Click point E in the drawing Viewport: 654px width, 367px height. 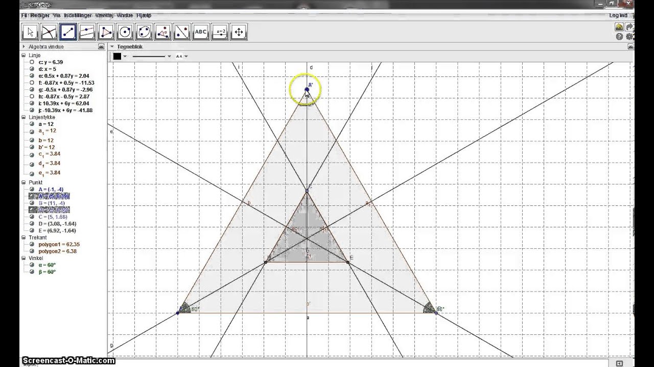348,263
